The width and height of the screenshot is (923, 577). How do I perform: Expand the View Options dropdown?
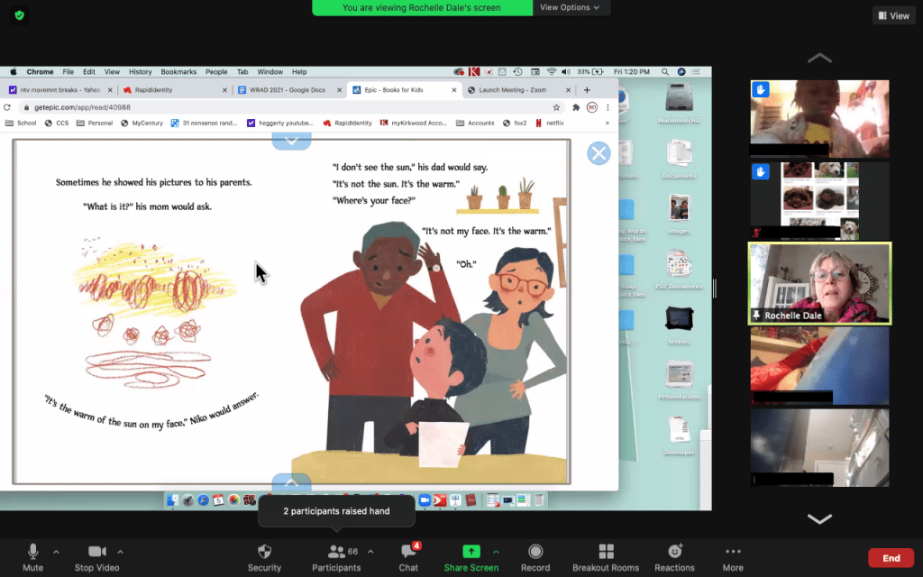(x=571, y=7)
